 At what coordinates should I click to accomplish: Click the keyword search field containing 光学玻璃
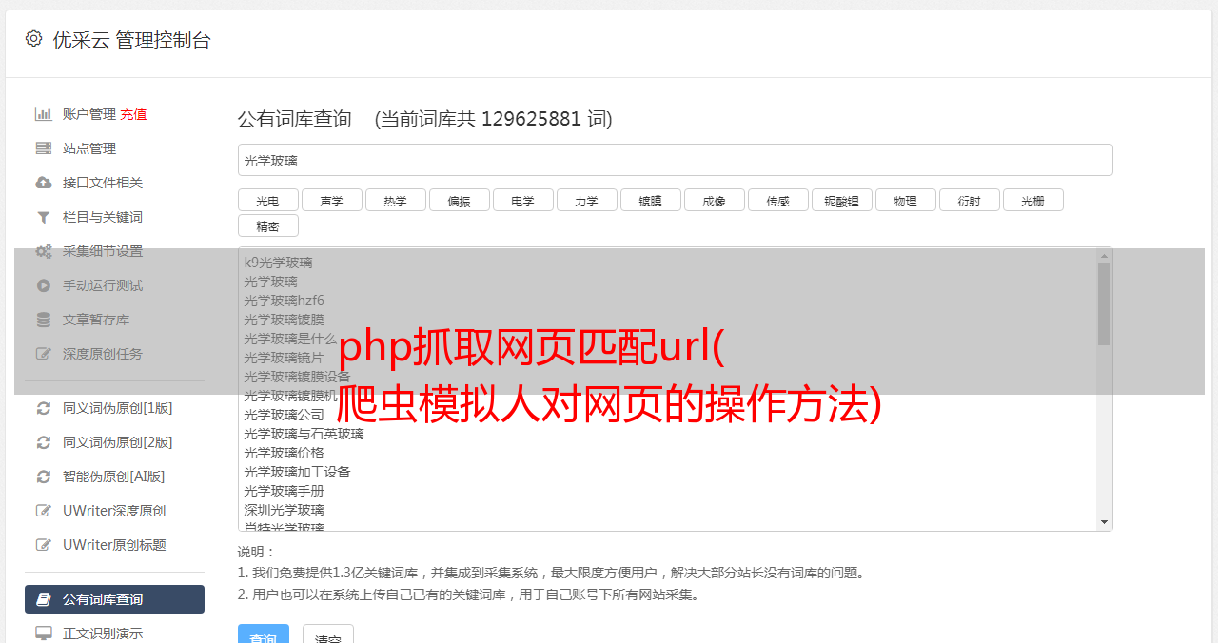pyautogui.click(x=676, y=160)
